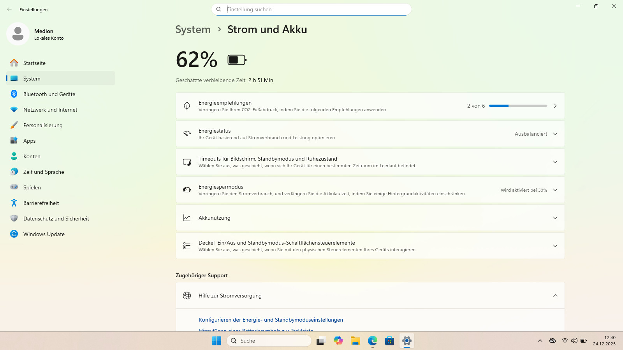This screenshot has width=623, height=350.
Task: Open the Windows Start menu
Action: pyautogui.click(x=217, y=341)
